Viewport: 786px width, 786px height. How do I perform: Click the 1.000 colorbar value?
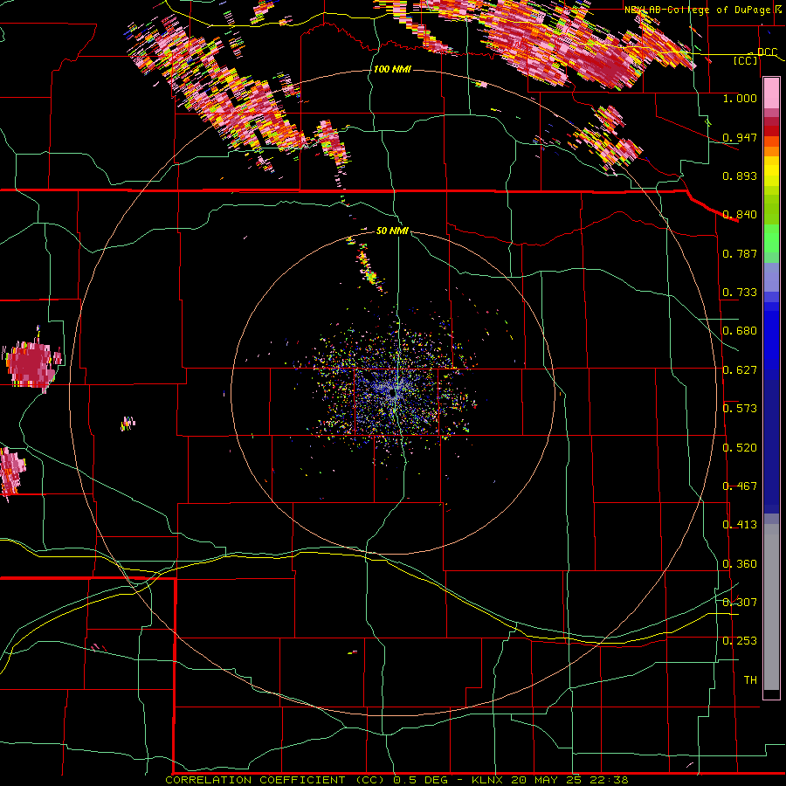[x=740, y=98]
